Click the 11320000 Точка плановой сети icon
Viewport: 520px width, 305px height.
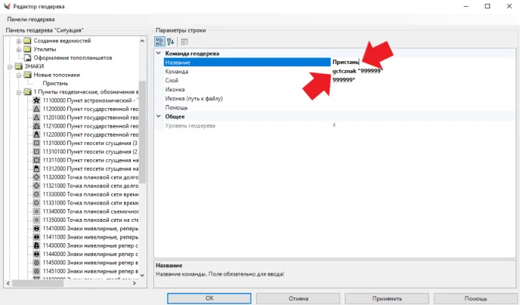[x=37, y=177]
